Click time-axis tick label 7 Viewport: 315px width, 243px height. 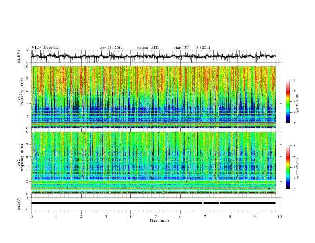[205, 216]
